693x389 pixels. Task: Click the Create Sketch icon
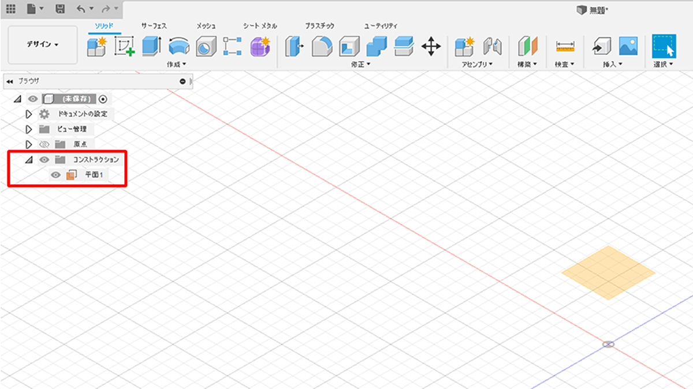click(x=124, y=46)
